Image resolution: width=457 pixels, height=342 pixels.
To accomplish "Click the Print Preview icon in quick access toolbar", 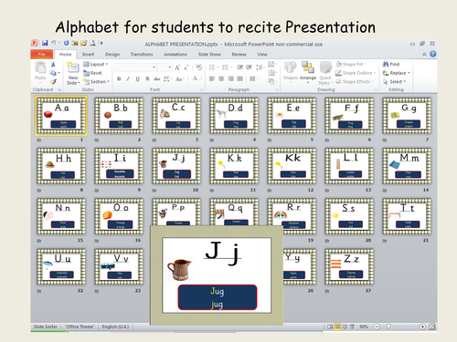I will [x=92, y=43].
